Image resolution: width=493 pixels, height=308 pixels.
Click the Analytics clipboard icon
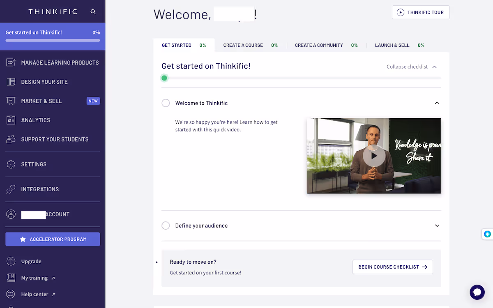[x=11, y=120]
